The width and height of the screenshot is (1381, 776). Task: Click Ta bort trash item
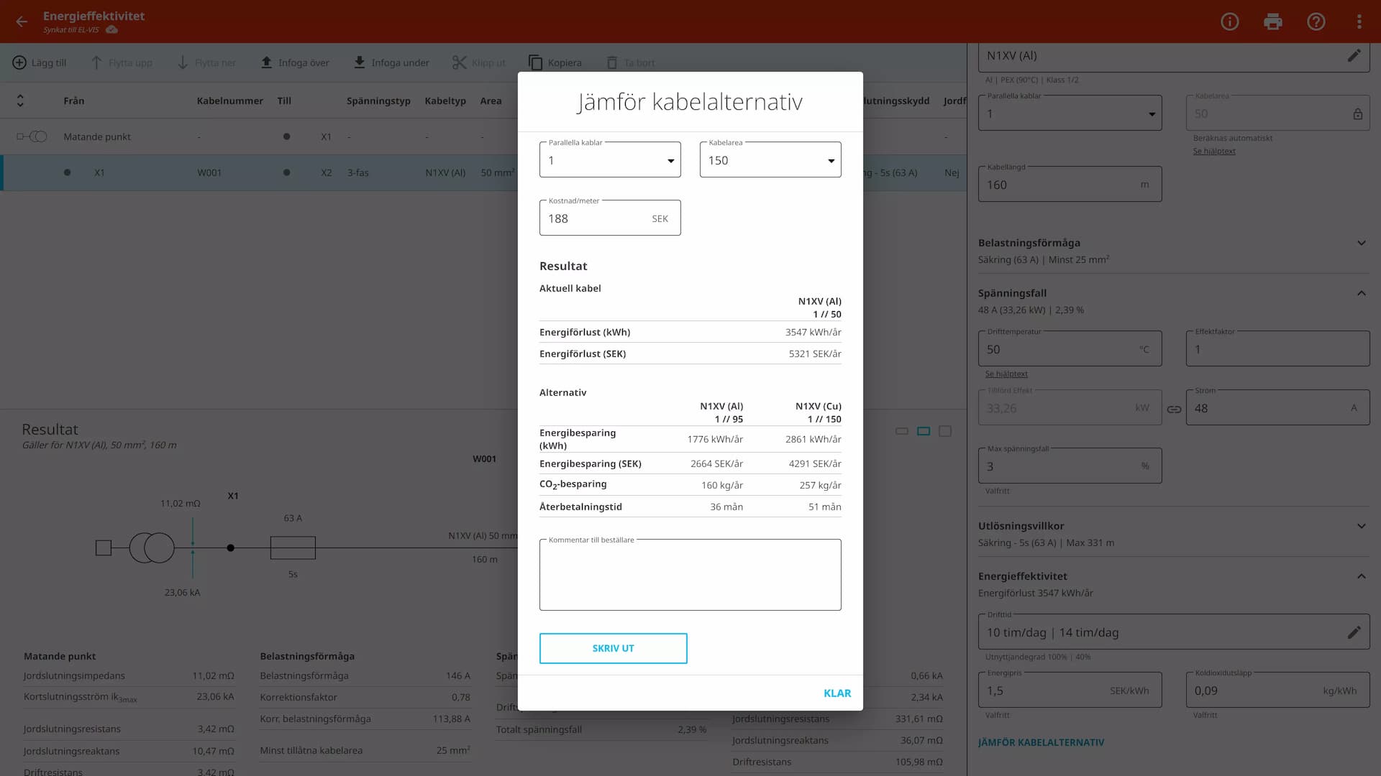(x=631, y=63)
